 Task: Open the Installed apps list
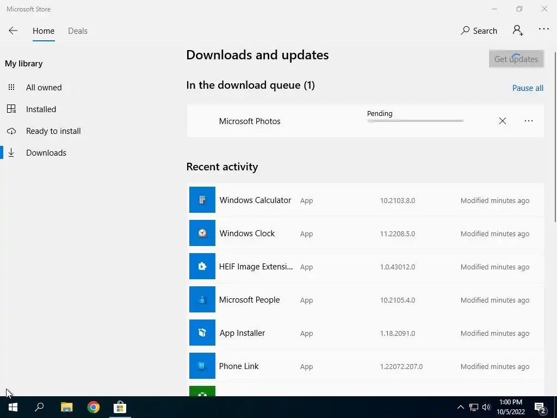click(x=41, y=109)
